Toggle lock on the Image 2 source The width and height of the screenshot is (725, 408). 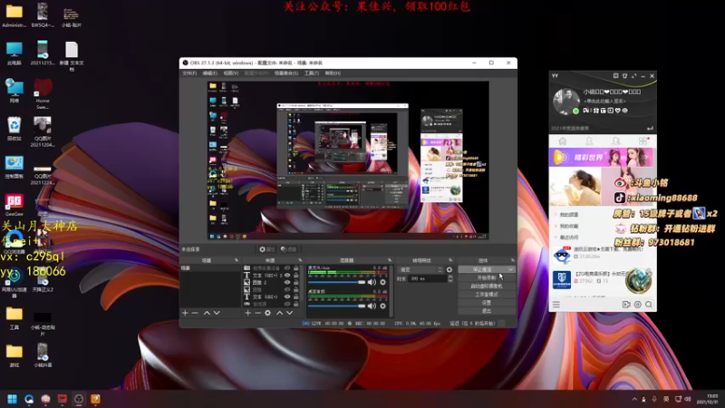pyautogui.click(x=296, y=282)
